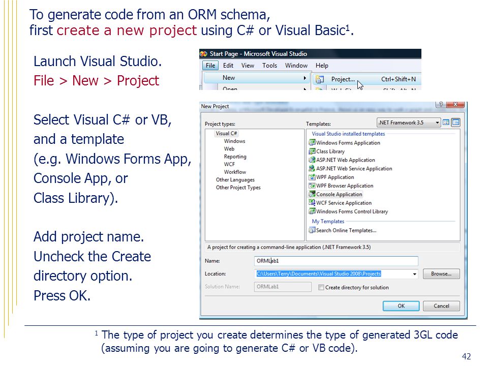Viewport: 488px width, 366px height.
Task: Select Workflow project type
Action: (x=235, y=172)
